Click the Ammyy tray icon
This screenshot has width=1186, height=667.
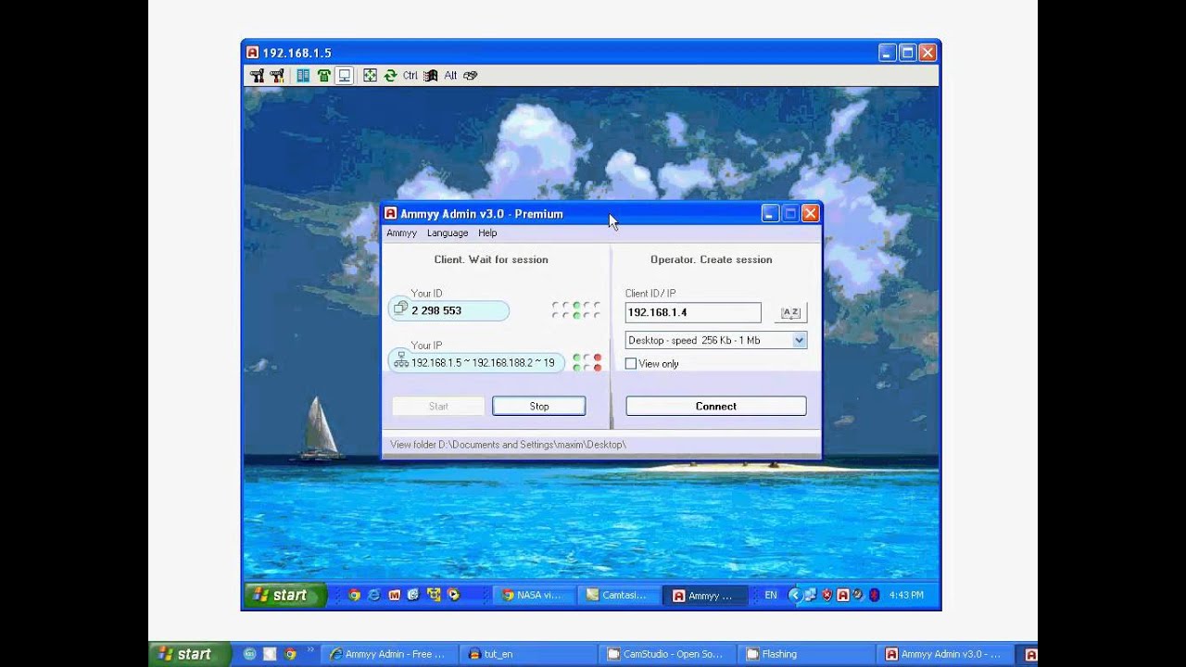click(843, 596)
